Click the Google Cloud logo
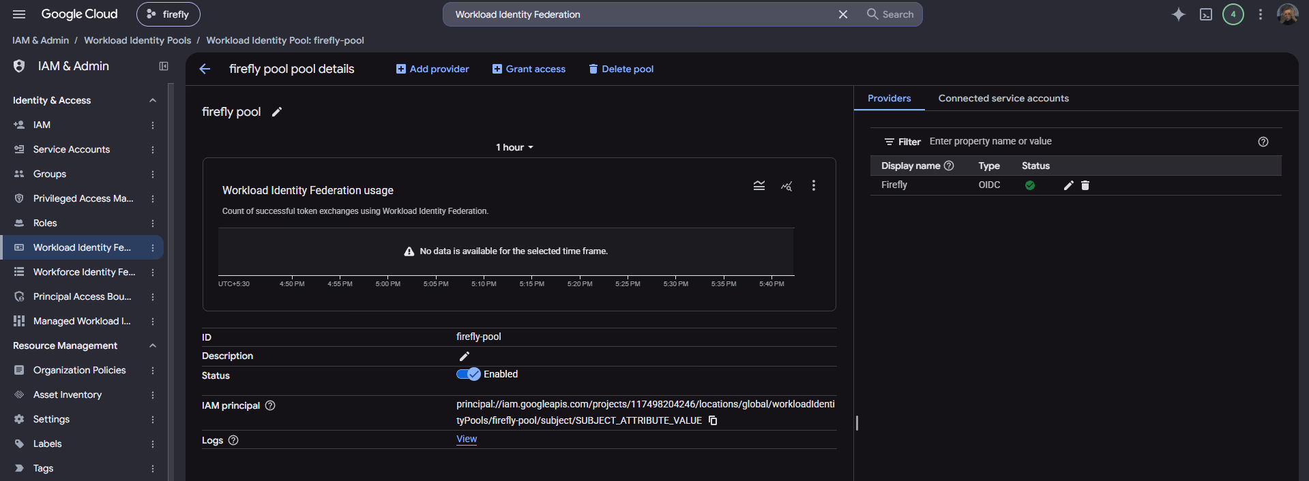1309x481 pixels. (79, 14)
